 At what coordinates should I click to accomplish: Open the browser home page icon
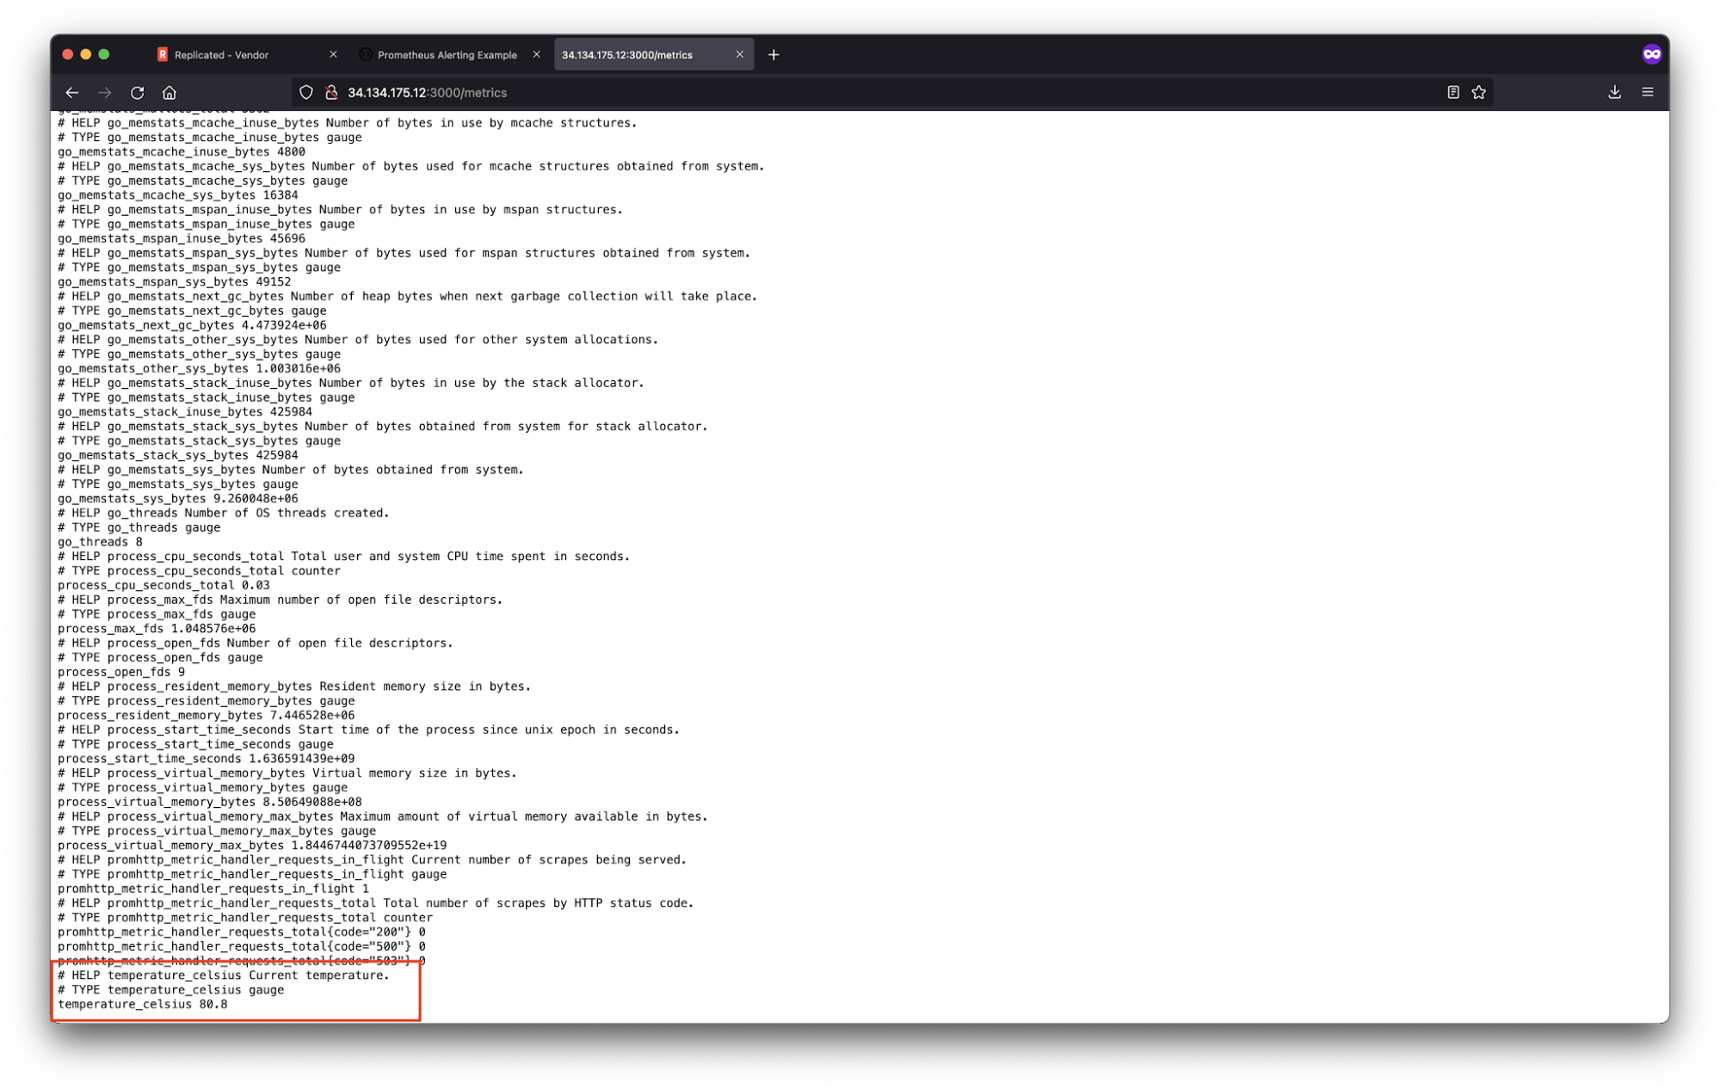pyautogui.click(x=170, y=92)
